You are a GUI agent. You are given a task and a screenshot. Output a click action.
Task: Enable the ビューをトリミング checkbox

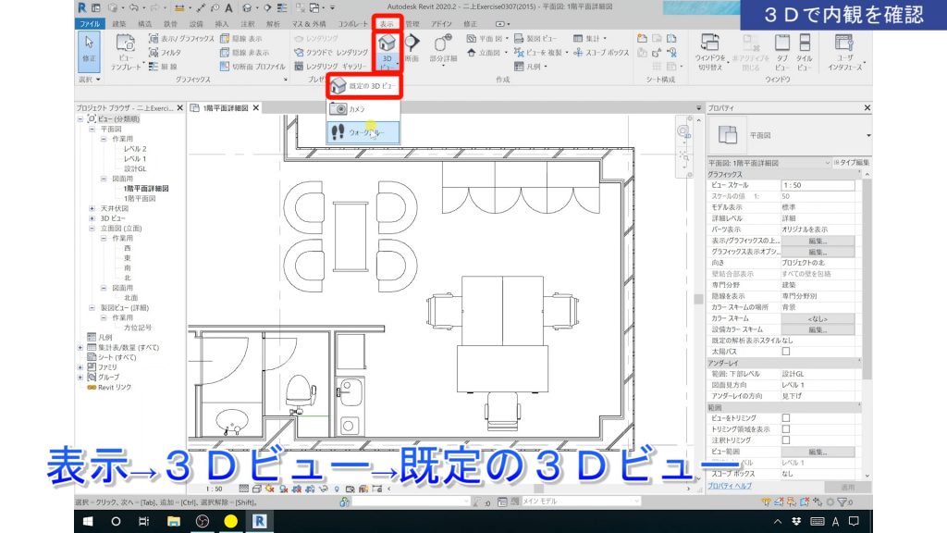[x=787, y=418]
